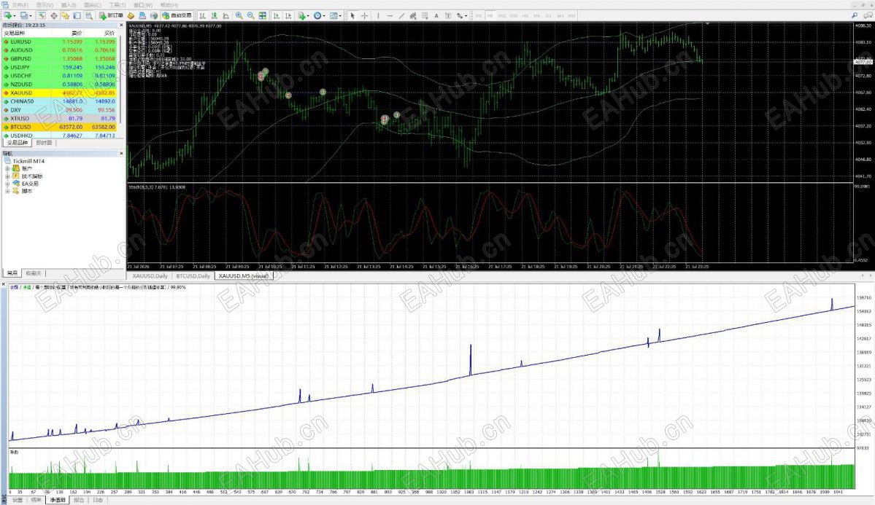
Task: Open MetaEditor from the toolbar
Action: point(131,15)
